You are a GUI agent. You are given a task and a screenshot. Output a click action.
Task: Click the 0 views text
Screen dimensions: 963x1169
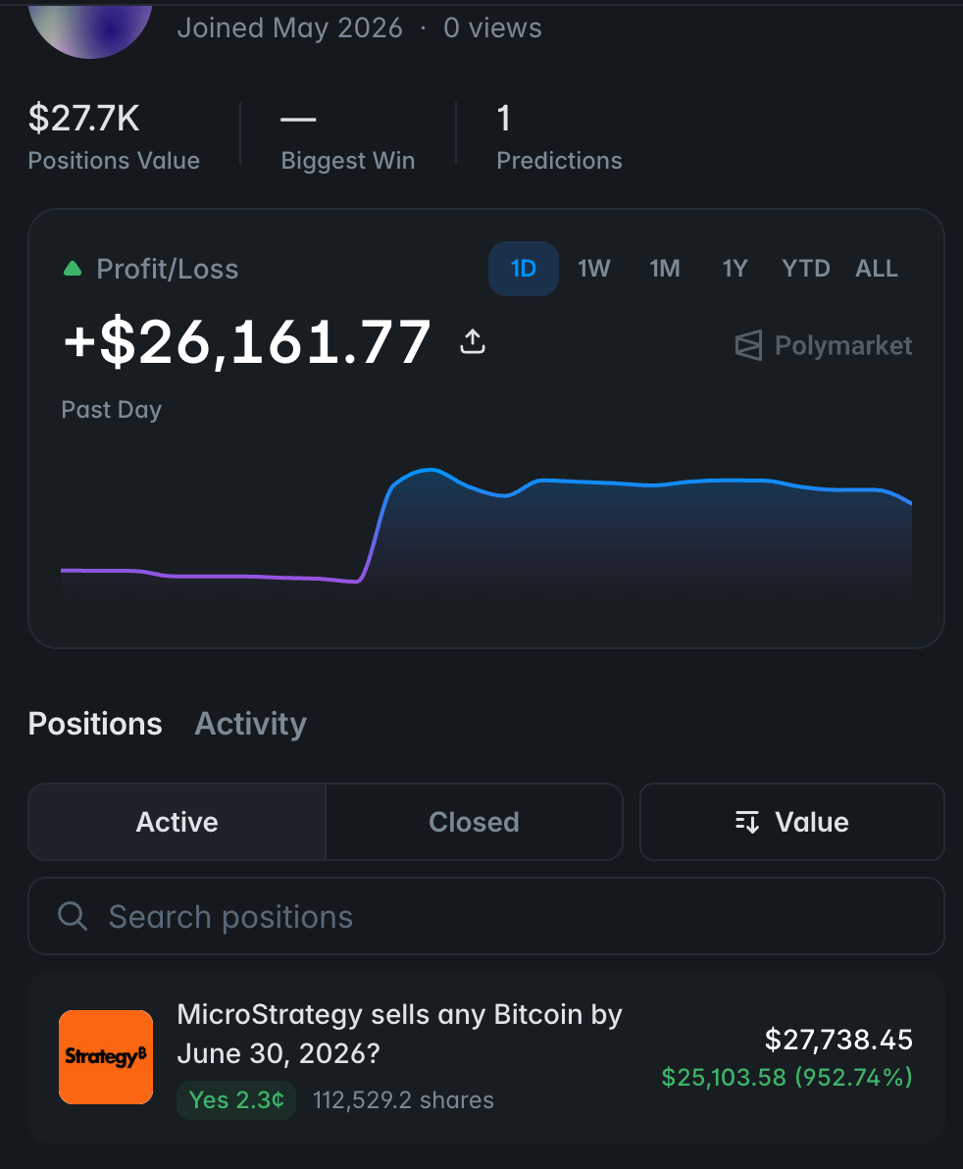coord(492,28)
